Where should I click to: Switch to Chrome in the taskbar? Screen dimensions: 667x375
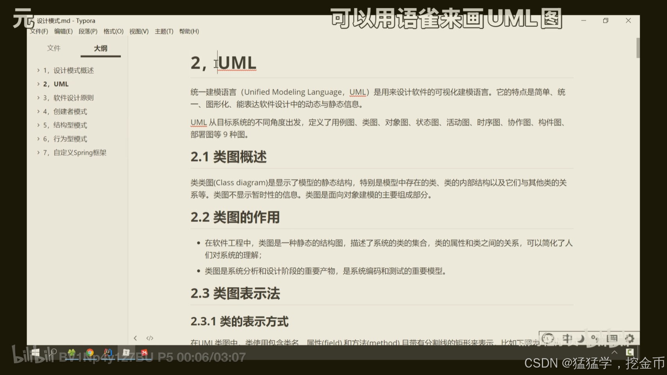coord(90,353)
